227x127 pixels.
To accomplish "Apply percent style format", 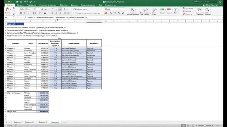I will pos(111,13).
